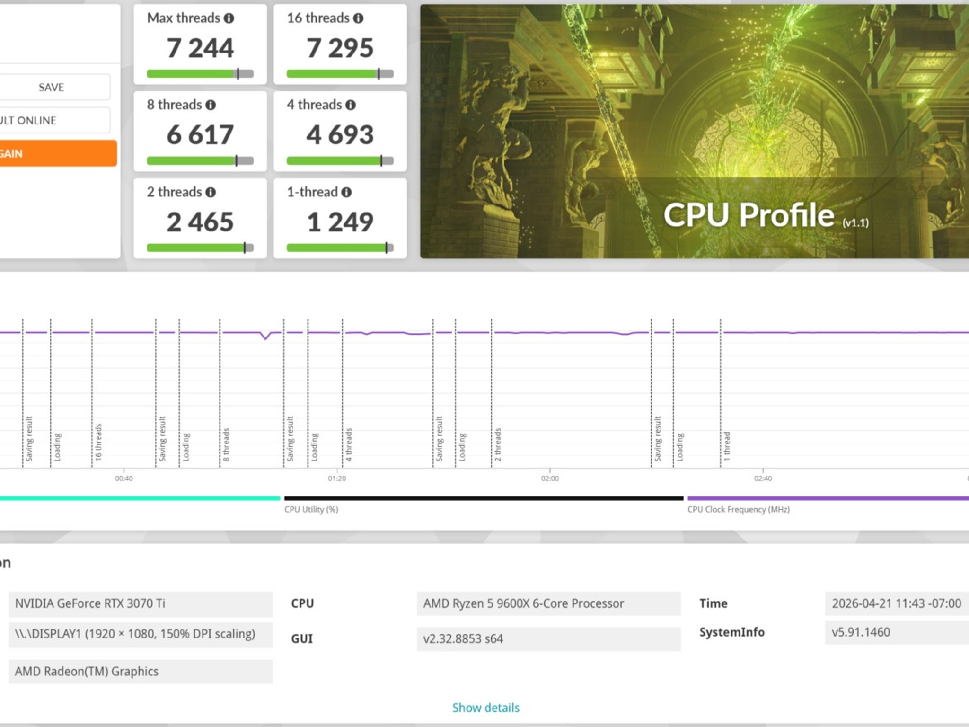This screenshot has width=969, height=727.
Task: Click the Time label in system information
Action: click(714, 603)
